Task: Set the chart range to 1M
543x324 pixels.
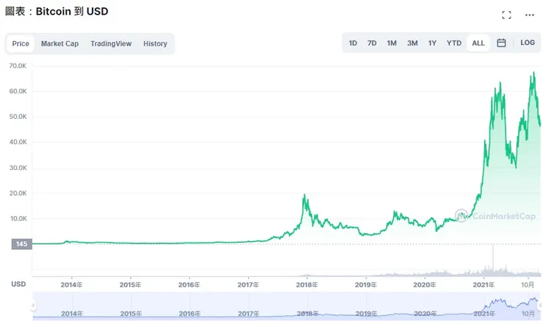Action: (392, 43)
